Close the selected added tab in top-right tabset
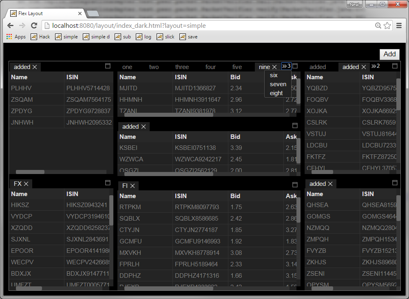The width and height of the screenshot is (409, 299). (364, 67)
